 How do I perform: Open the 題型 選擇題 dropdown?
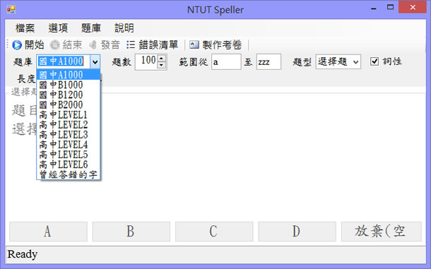click(x=338, y=62)
